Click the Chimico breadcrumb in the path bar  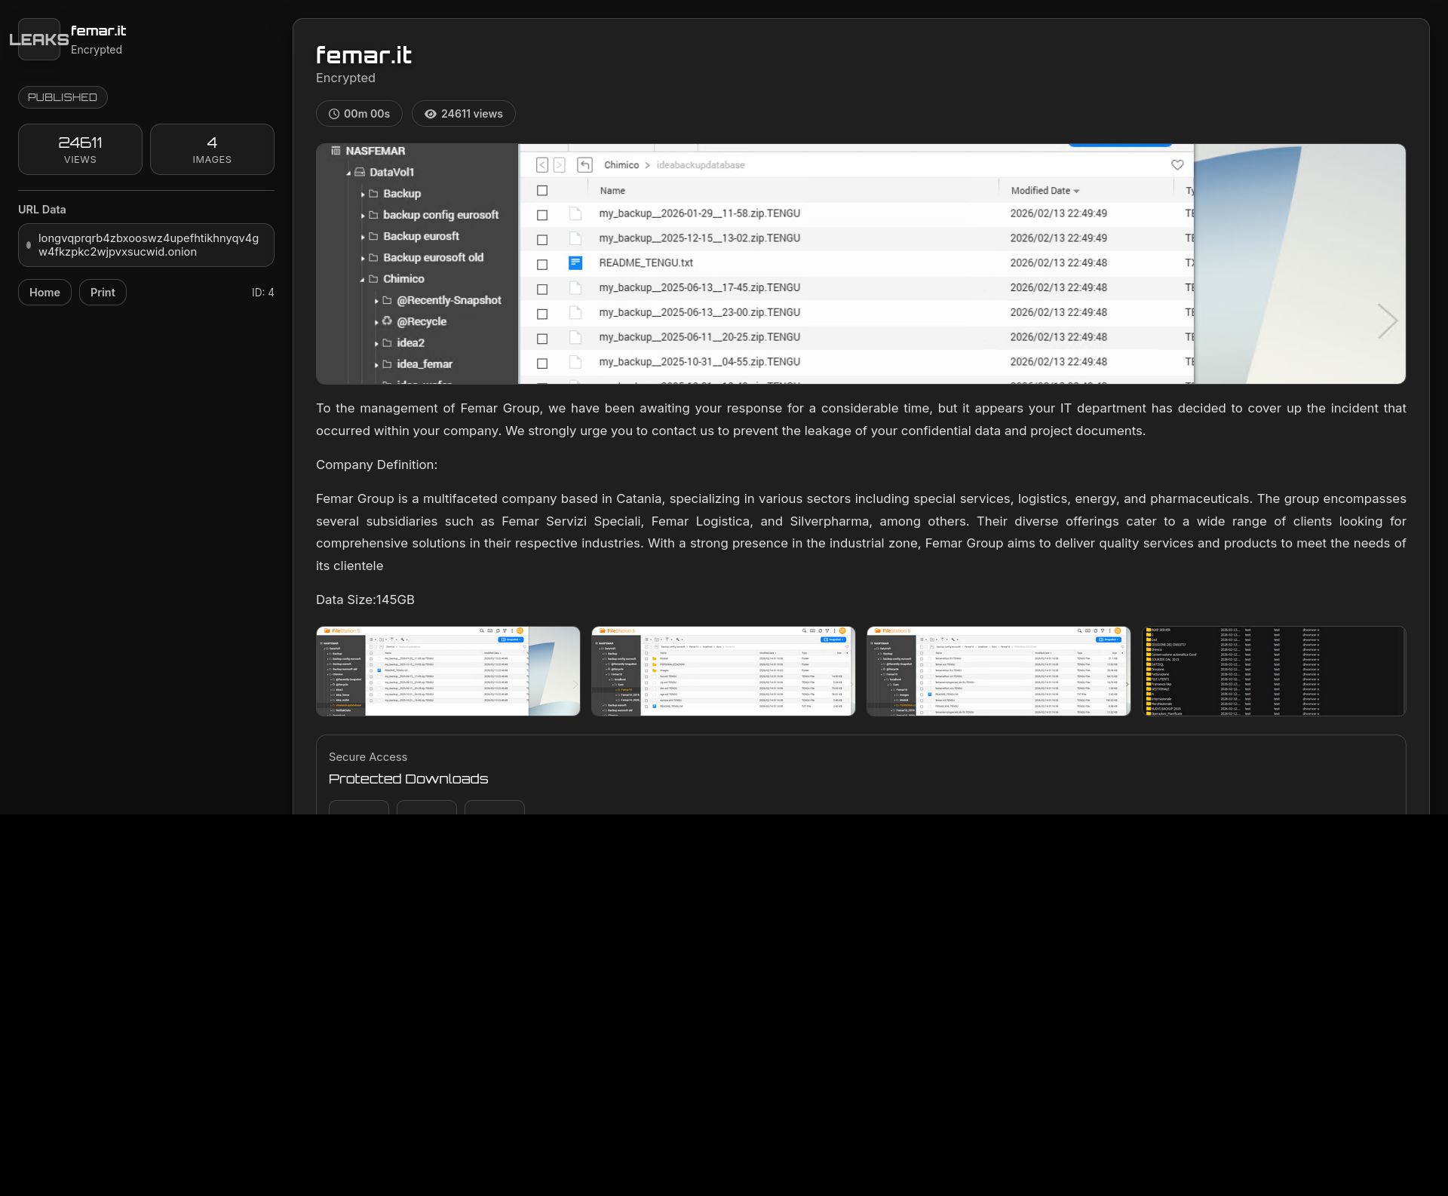pos(621,165)
